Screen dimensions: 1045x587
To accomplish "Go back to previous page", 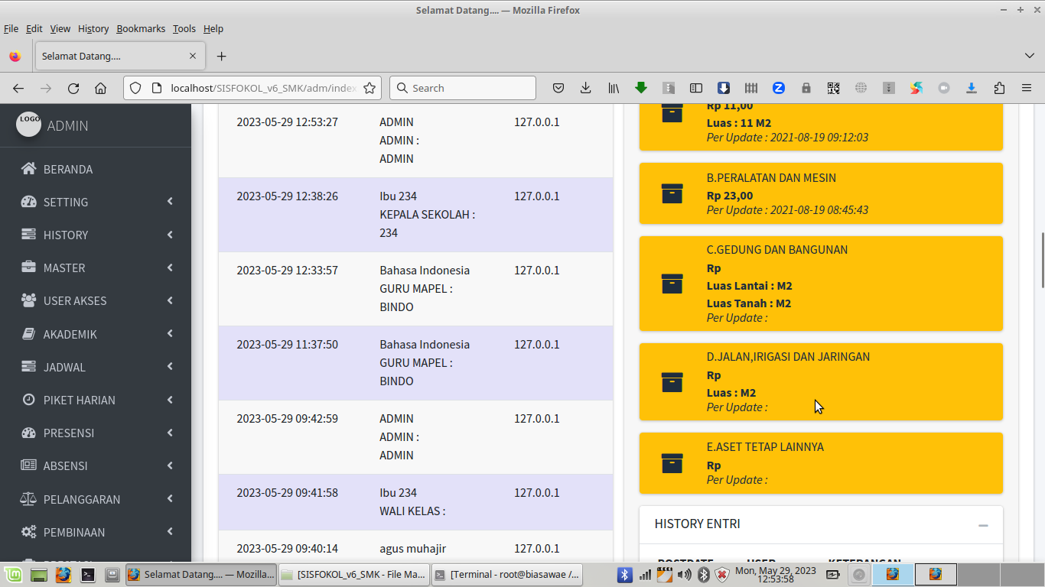I will pyautogui.click(x=18, y=88).
